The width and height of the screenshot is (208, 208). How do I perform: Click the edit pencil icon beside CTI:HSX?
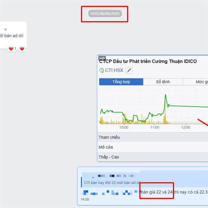coord(129,70)
